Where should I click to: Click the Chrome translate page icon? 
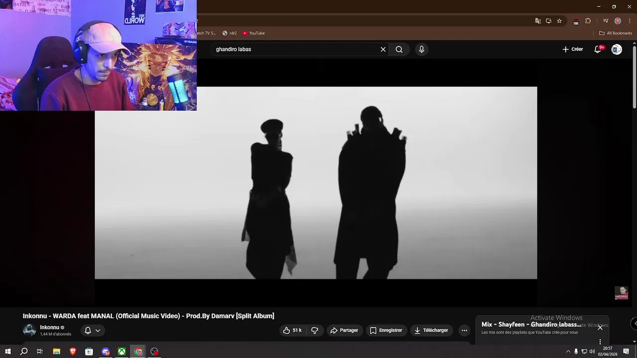click(x=538, y=21)
